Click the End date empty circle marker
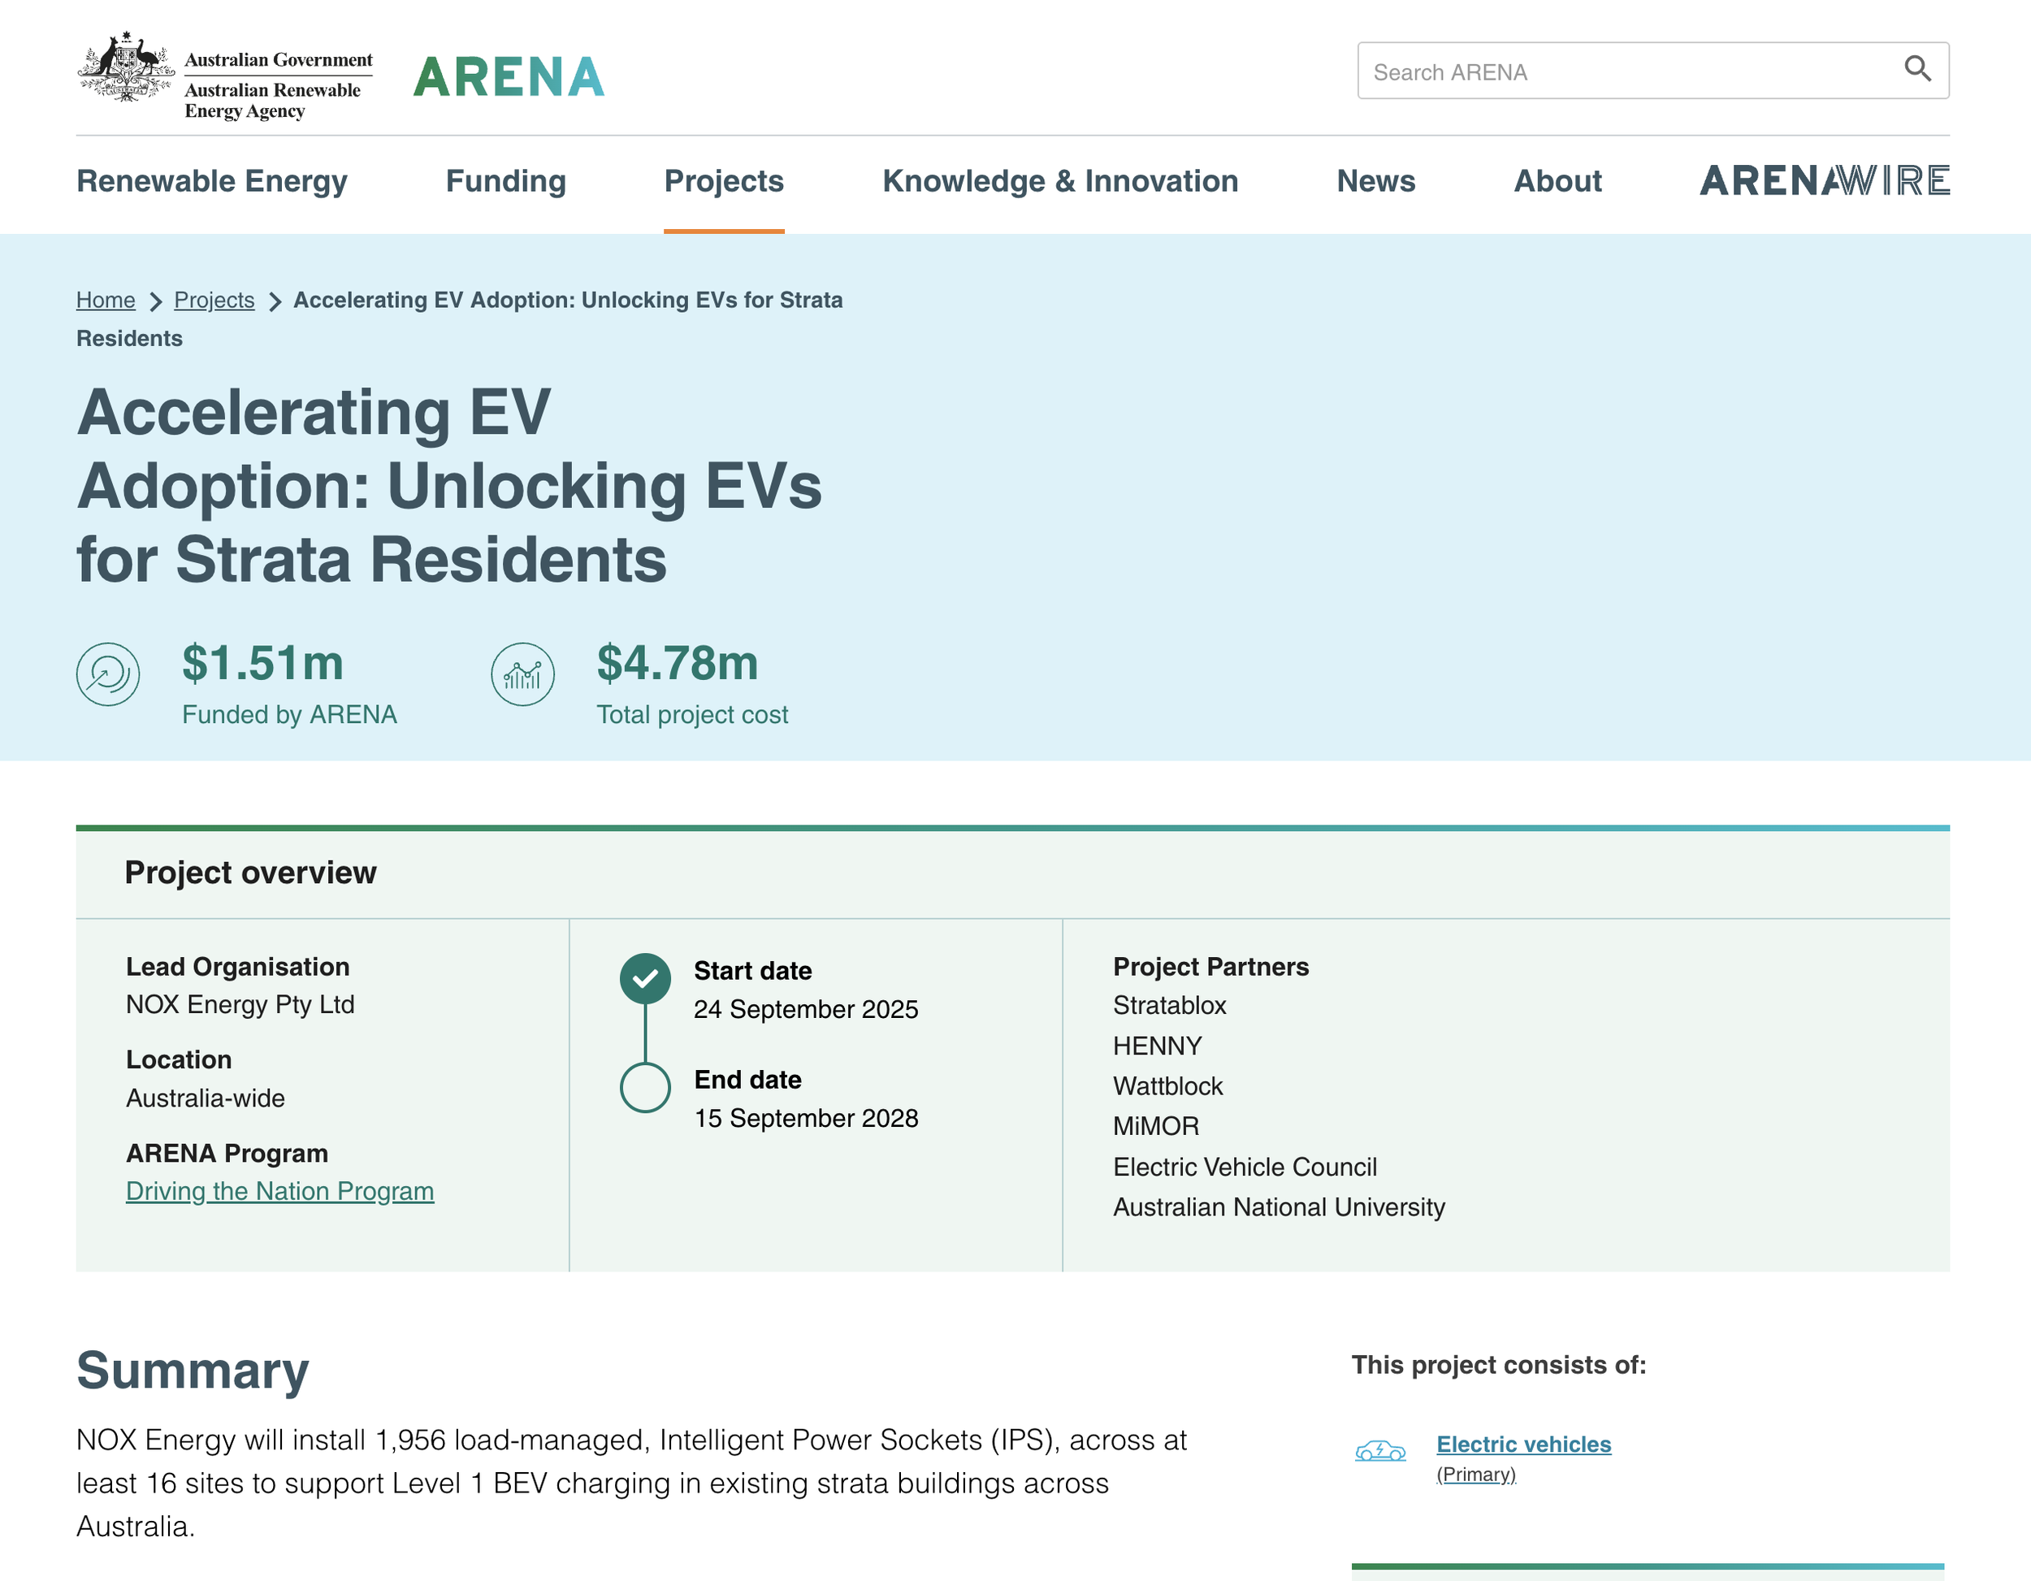Image resolution: width=2031 pixels, height=1581 pixels. click(645, 1087)
